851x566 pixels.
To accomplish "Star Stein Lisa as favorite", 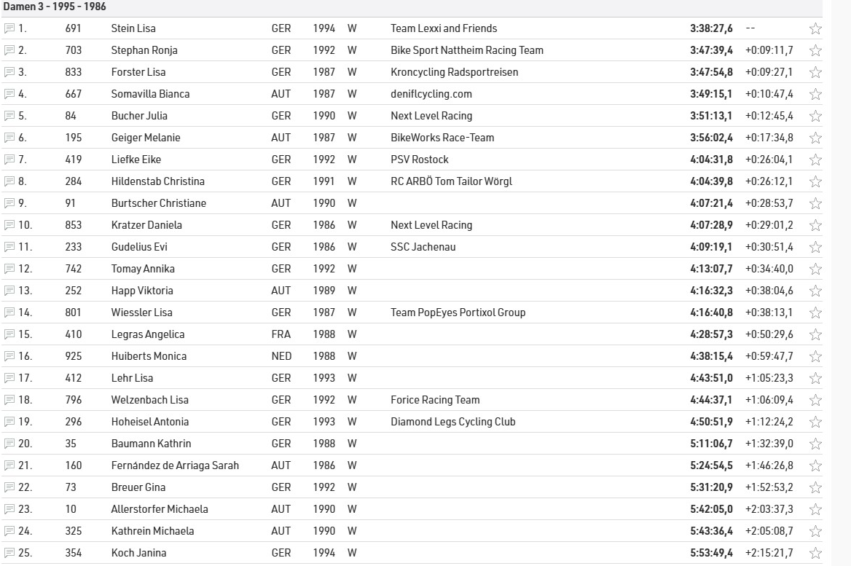I will point(815,29).
